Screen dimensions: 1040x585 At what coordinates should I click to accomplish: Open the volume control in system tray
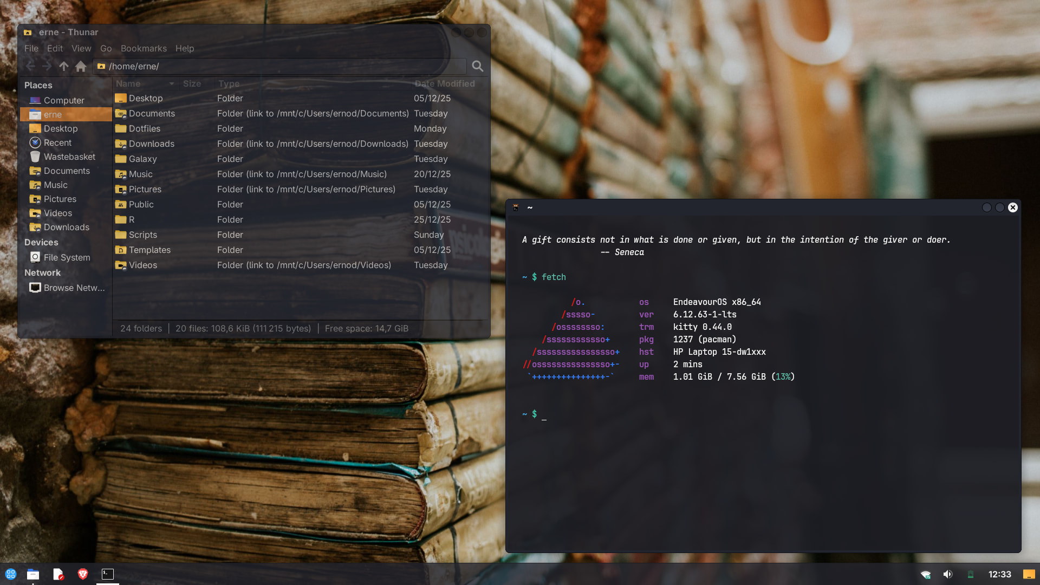point(948,574)
